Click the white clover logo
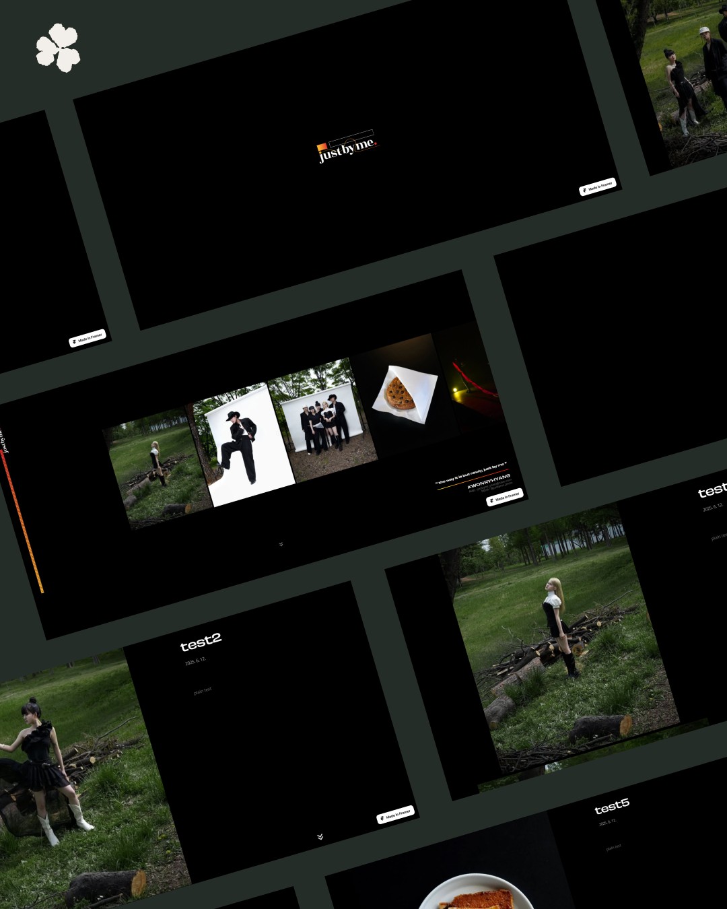The height and width of the screenshot is (909, 727). click(58, 48)
